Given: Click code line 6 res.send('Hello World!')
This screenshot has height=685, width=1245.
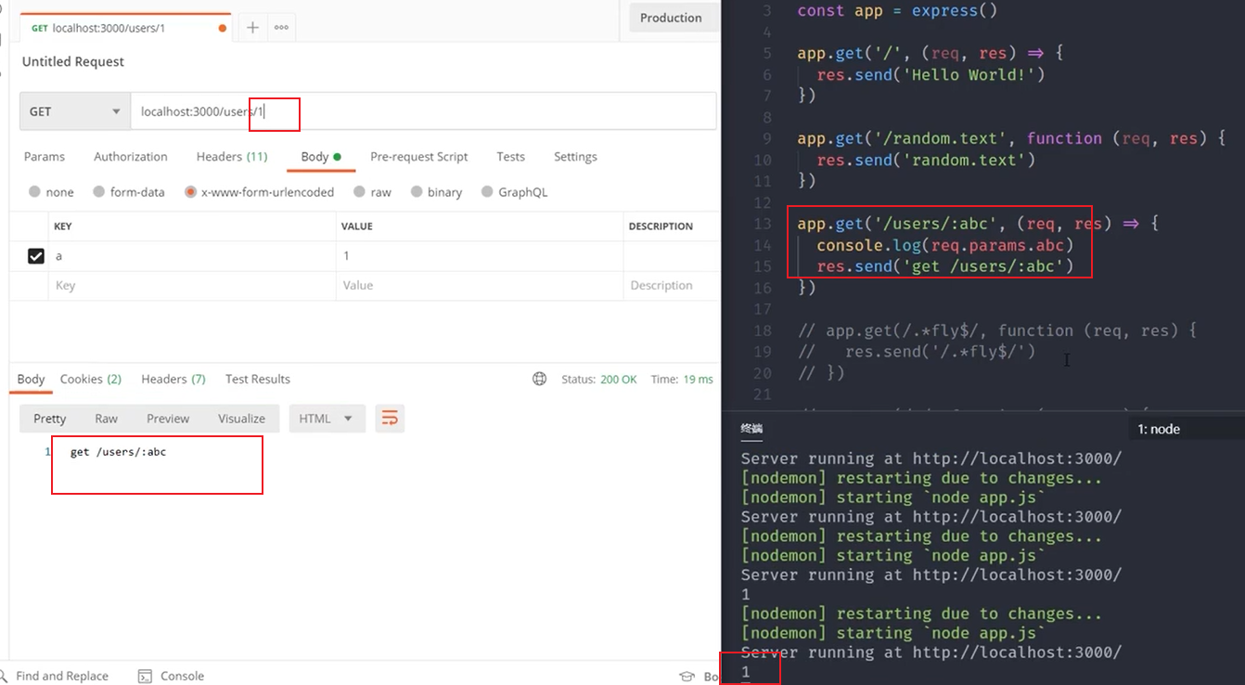Looking at the screenshot, I should tap(931, 74).
